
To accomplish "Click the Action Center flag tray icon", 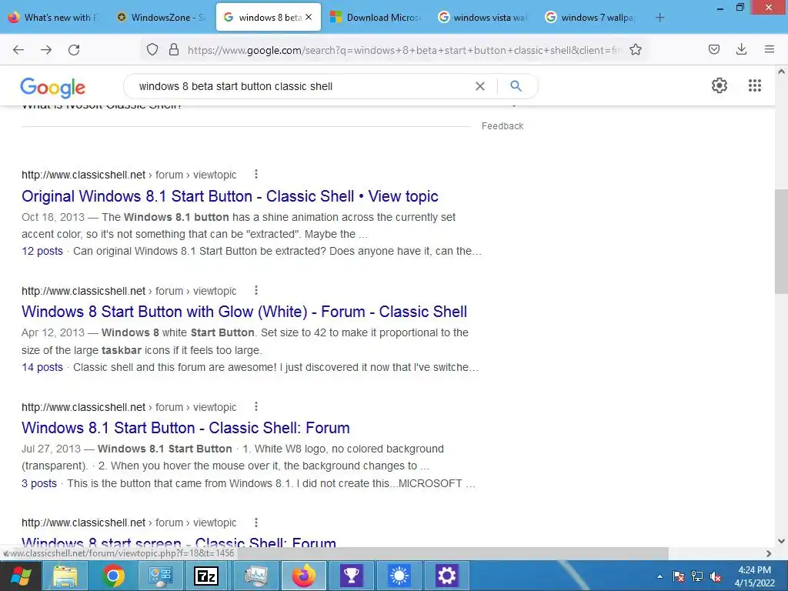I will [x=679, y=576].
